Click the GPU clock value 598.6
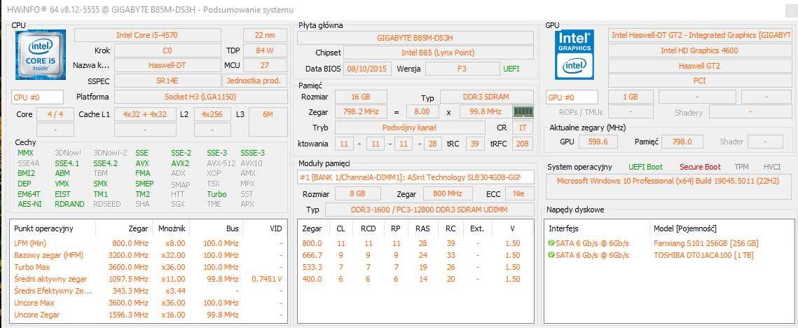 click(598, 142)
